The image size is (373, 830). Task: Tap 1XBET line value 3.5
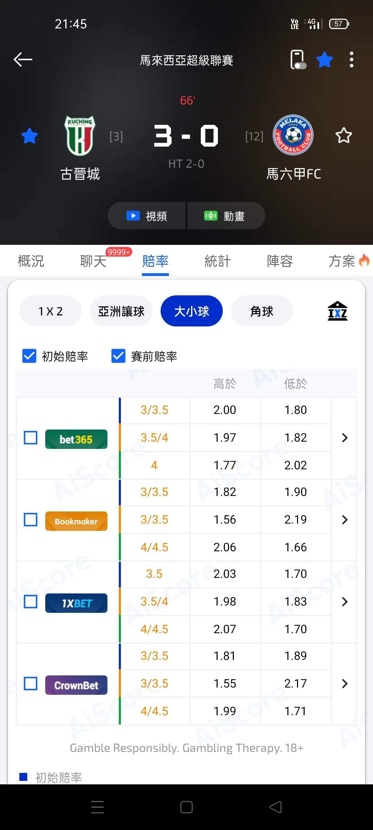(154, 574)
